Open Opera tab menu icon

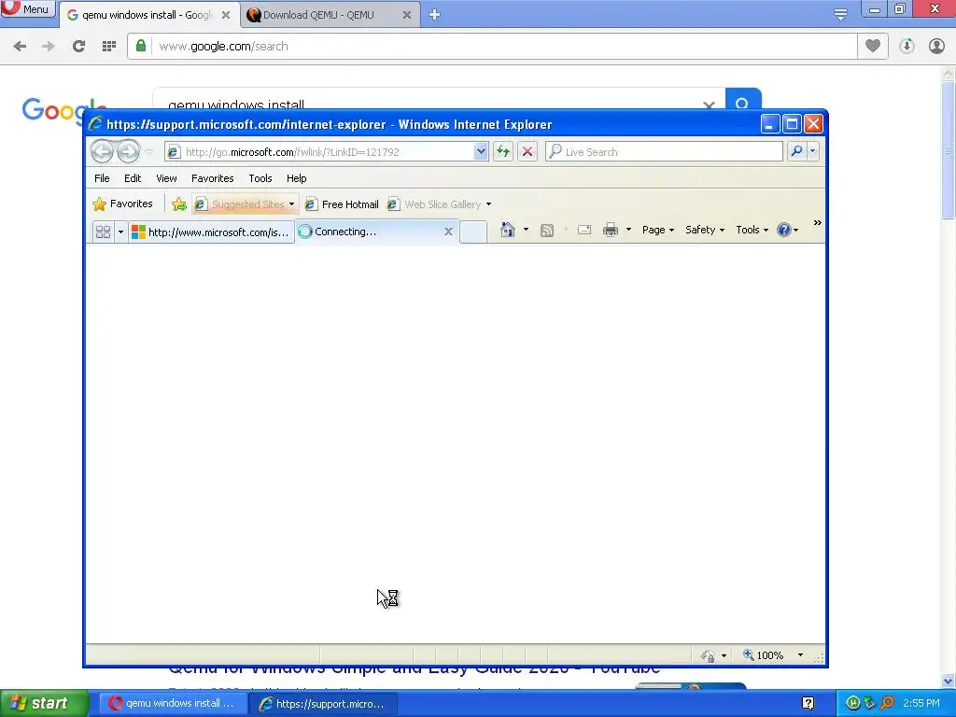[840, 14]
